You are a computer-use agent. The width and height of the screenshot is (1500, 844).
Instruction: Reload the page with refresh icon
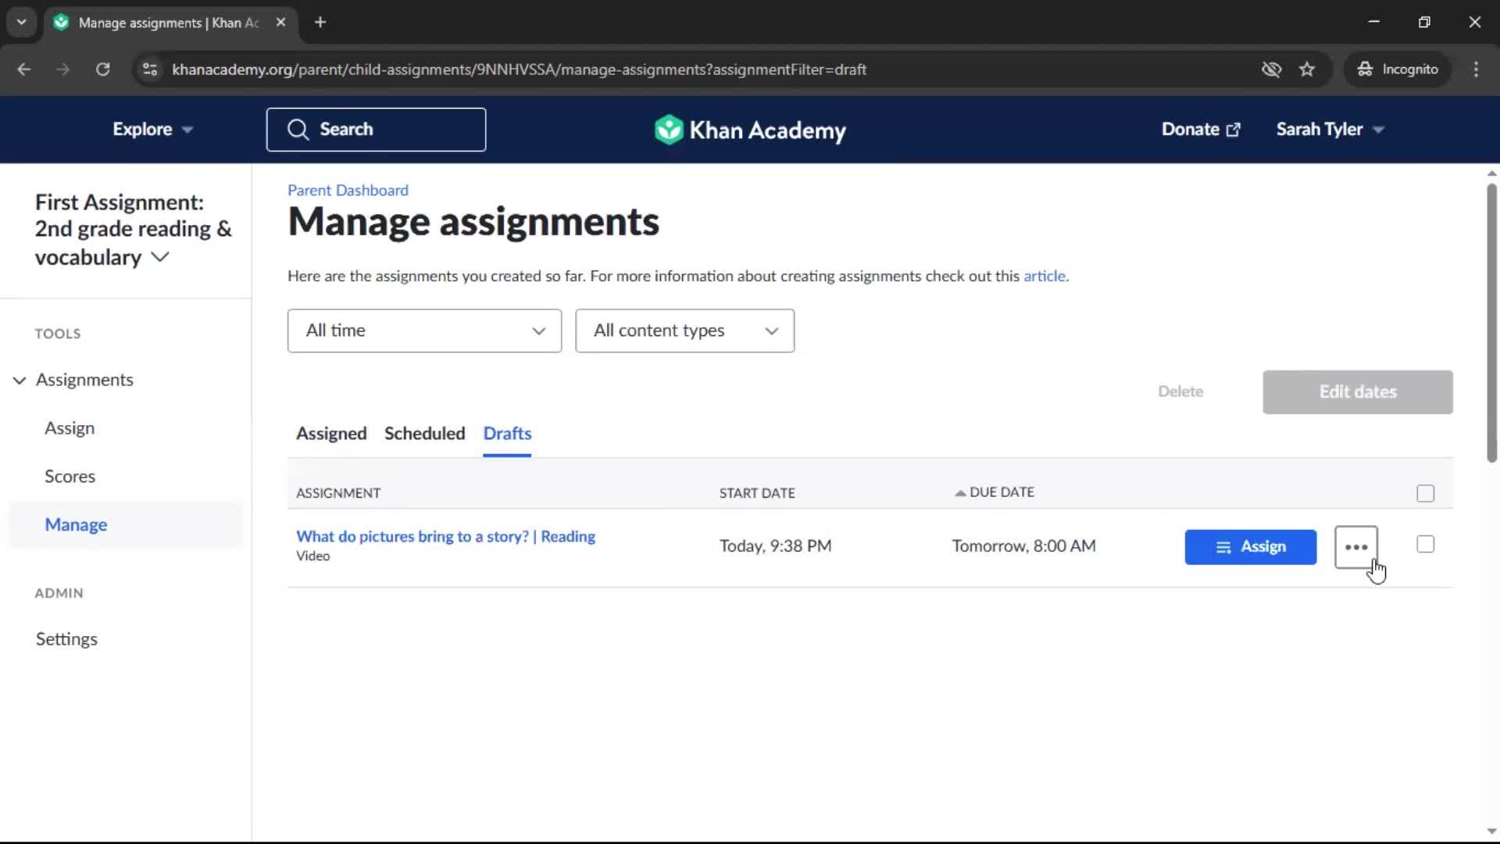[102, 69]
